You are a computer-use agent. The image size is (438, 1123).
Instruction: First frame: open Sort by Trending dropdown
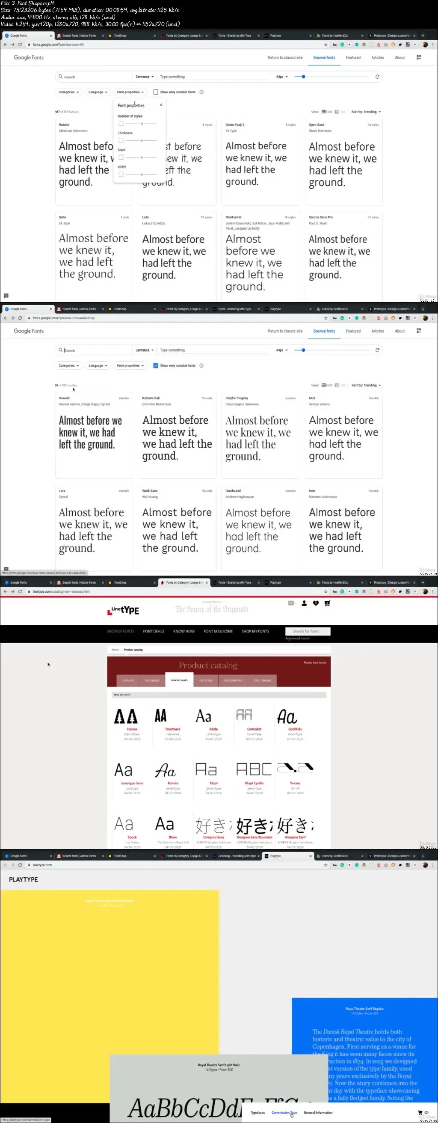pyautogui.click(x=366, y=112)
